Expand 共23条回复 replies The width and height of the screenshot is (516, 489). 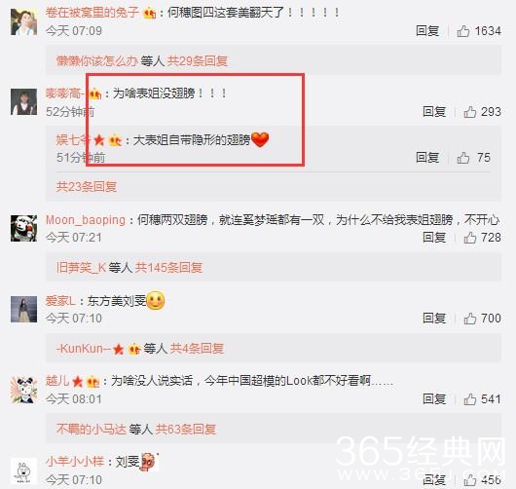[87, 187]
